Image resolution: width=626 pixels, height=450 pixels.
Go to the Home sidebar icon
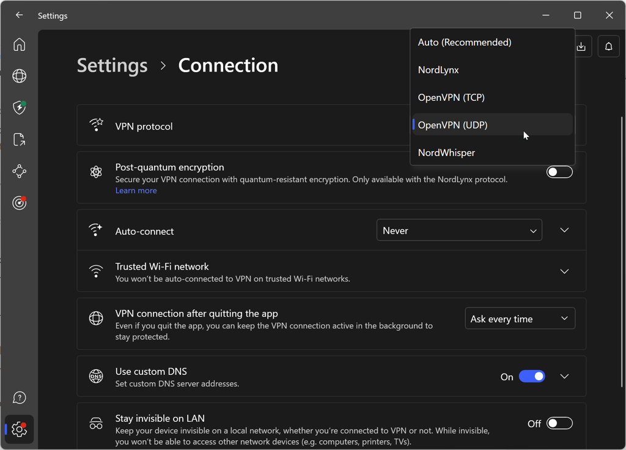[x=19, y=44]
